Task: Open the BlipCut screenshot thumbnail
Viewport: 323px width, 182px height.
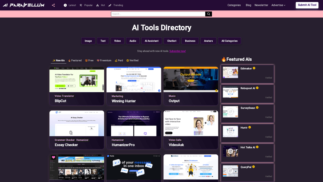Action: click(x=77, y=80)
